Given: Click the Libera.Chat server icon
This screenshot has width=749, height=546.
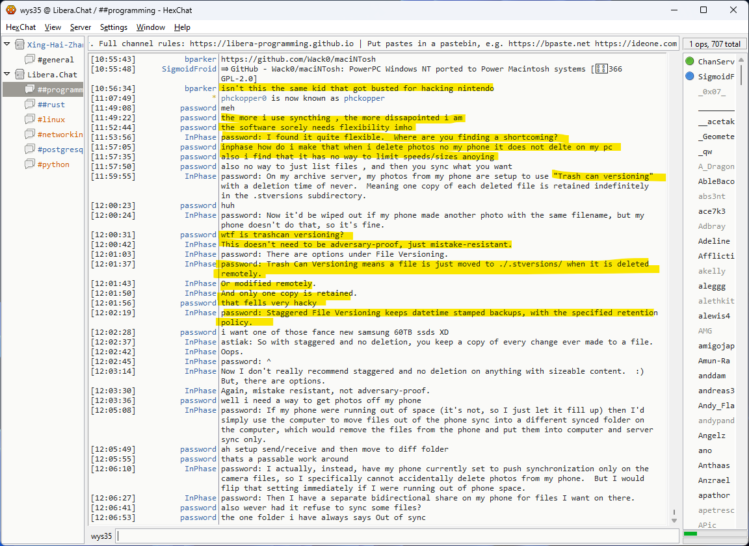Looking at the screenshot, I should click(20, 75).
